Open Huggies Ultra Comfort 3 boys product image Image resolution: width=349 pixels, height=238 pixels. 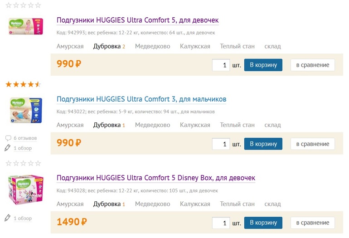pyautogui.click(x=26, y=109)
